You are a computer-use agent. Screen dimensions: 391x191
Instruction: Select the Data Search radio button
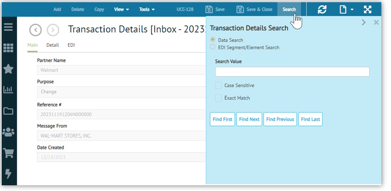[213, 40]
